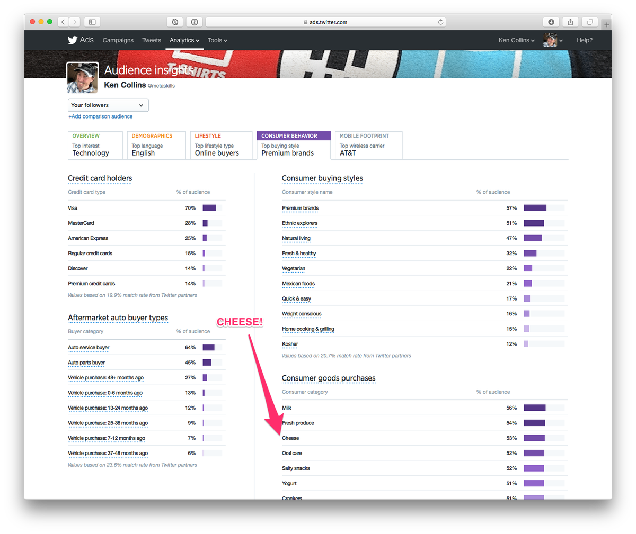Expand the Tools menu
636x534 pixels.
[x=217, y=40]
